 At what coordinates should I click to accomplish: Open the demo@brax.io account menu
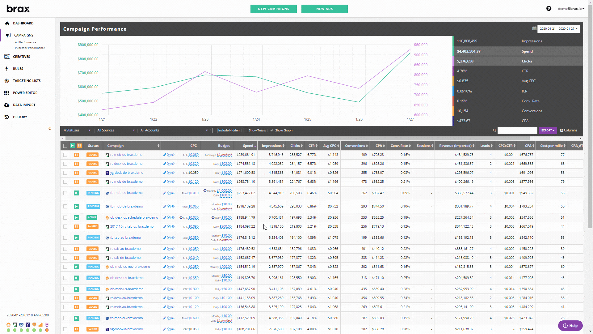click(x=571, y=9)
